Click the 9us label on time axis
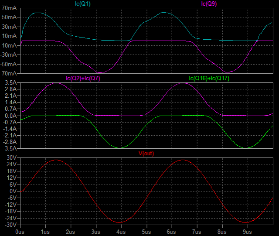 pos(248,232)
